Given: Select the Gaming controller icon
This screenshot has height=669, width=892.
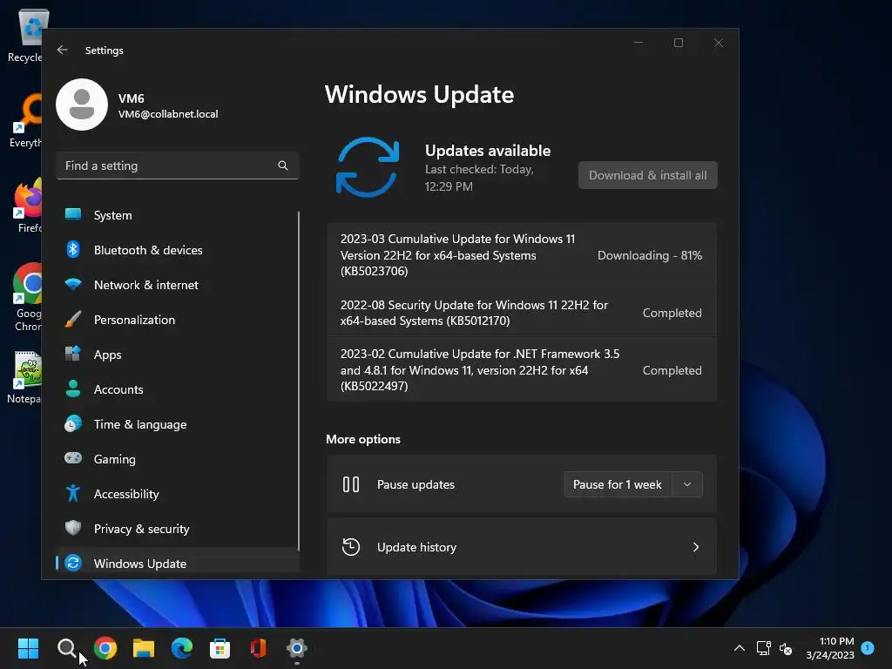Looking at the screenshot, I should 73,458.
